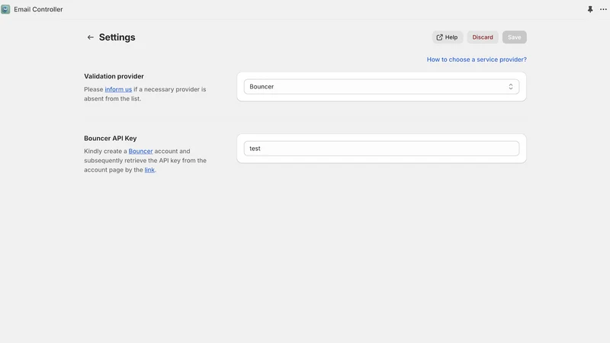610x343 pixels.
Task: Expand the Validation provider dropdown showing Bouncer
Action: (381, 87)
